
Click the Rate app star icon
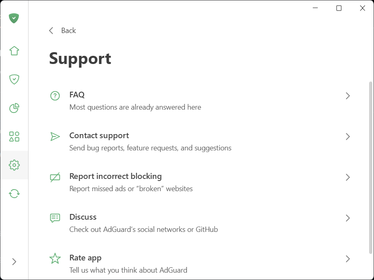click(x=55, y=259)
